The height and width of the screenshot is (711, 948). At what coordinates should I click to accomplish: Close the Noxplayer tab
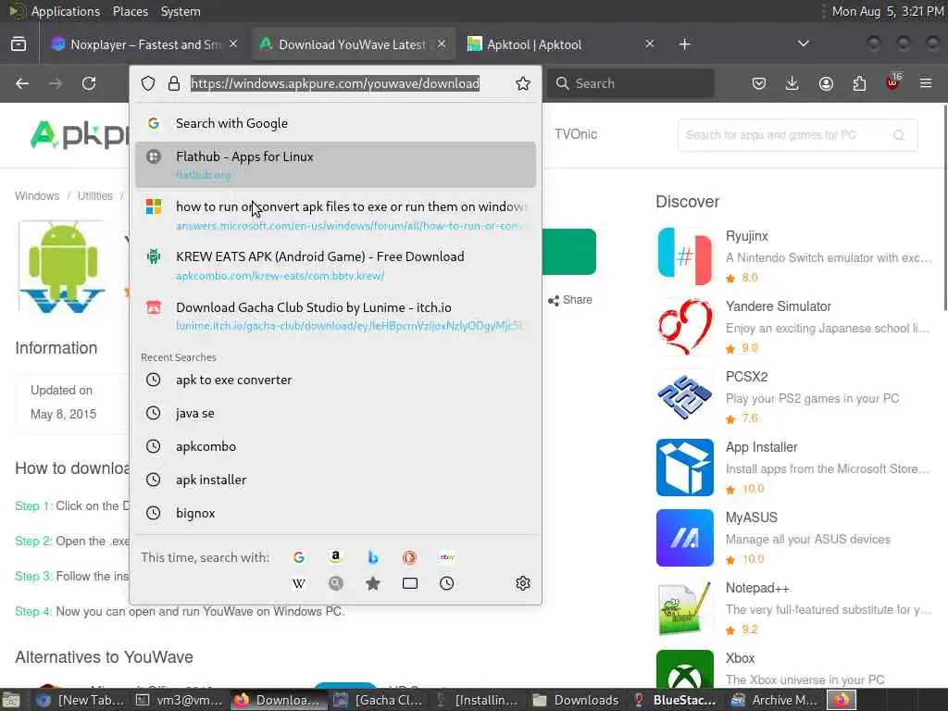233,44
